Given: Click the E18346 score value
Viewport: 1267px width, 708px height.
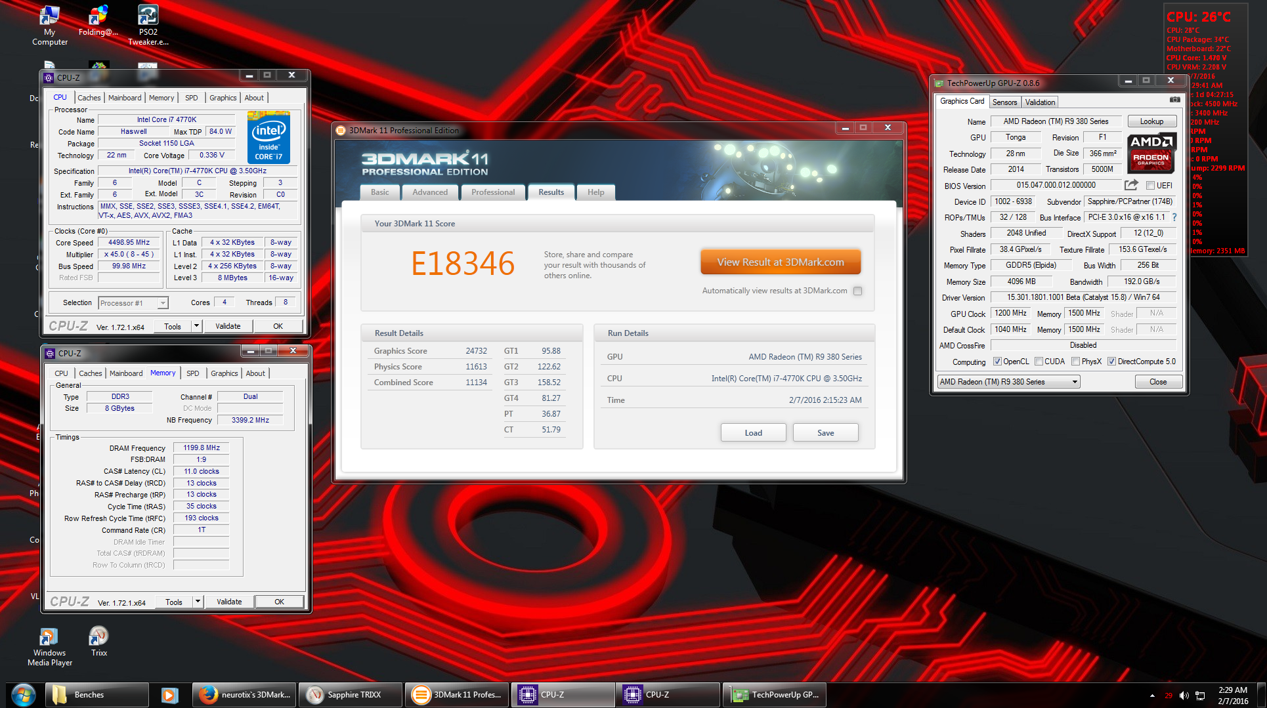Looking at the screenshot, I should click(463, 264).
